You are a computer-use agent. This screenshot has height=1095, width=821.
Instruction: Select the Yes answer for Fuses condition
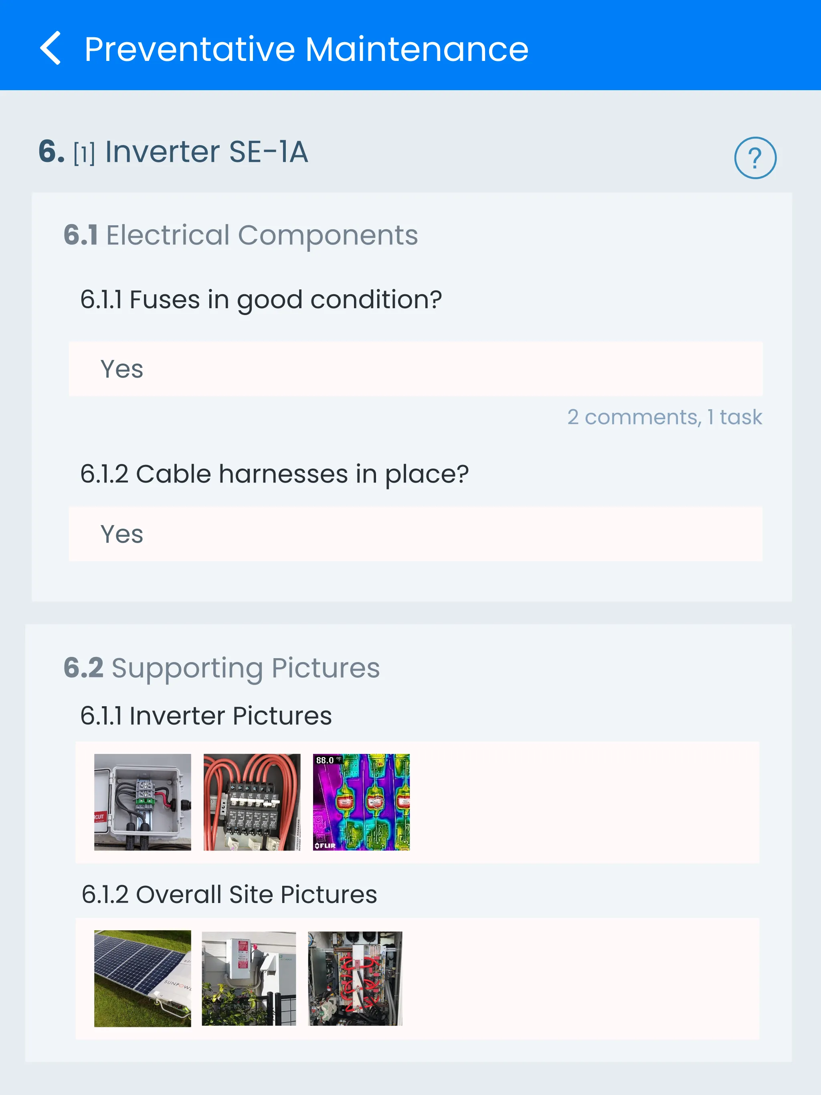point(415,369)
